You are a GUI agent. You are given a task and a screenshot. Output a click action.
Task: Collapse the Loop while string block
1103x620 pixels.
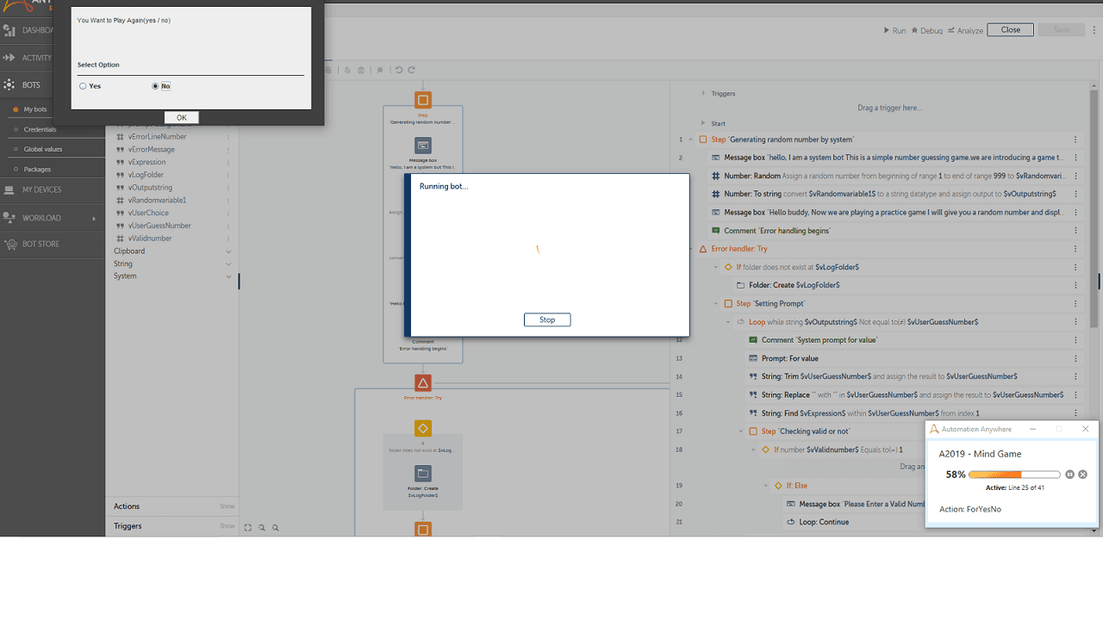click(x=730, y=322)
